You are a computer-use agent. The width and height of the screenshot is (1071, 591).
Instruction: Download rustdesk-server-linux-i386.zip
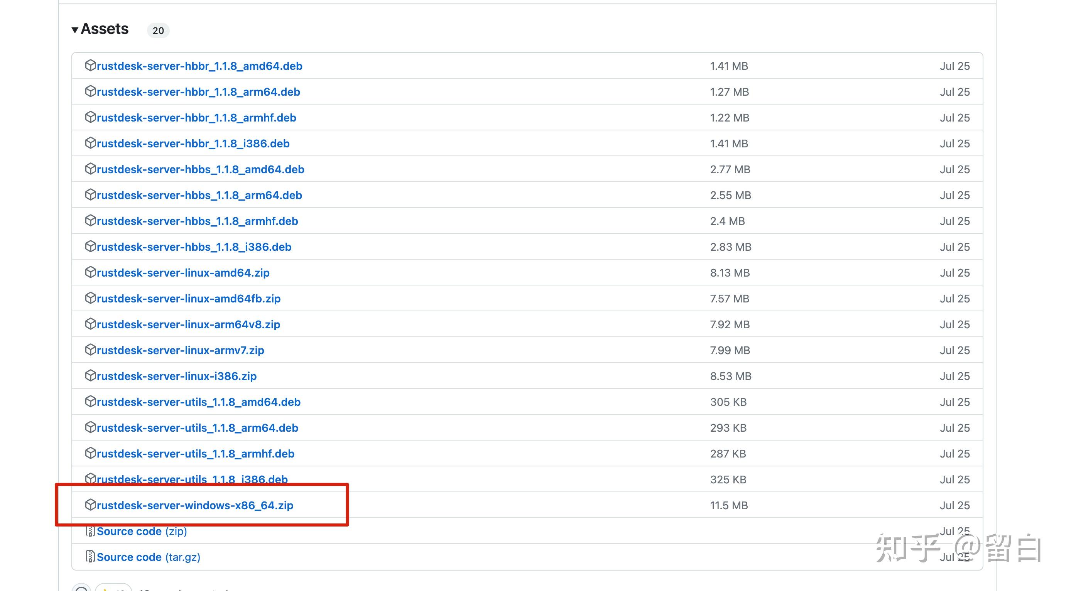coord(177,376)
